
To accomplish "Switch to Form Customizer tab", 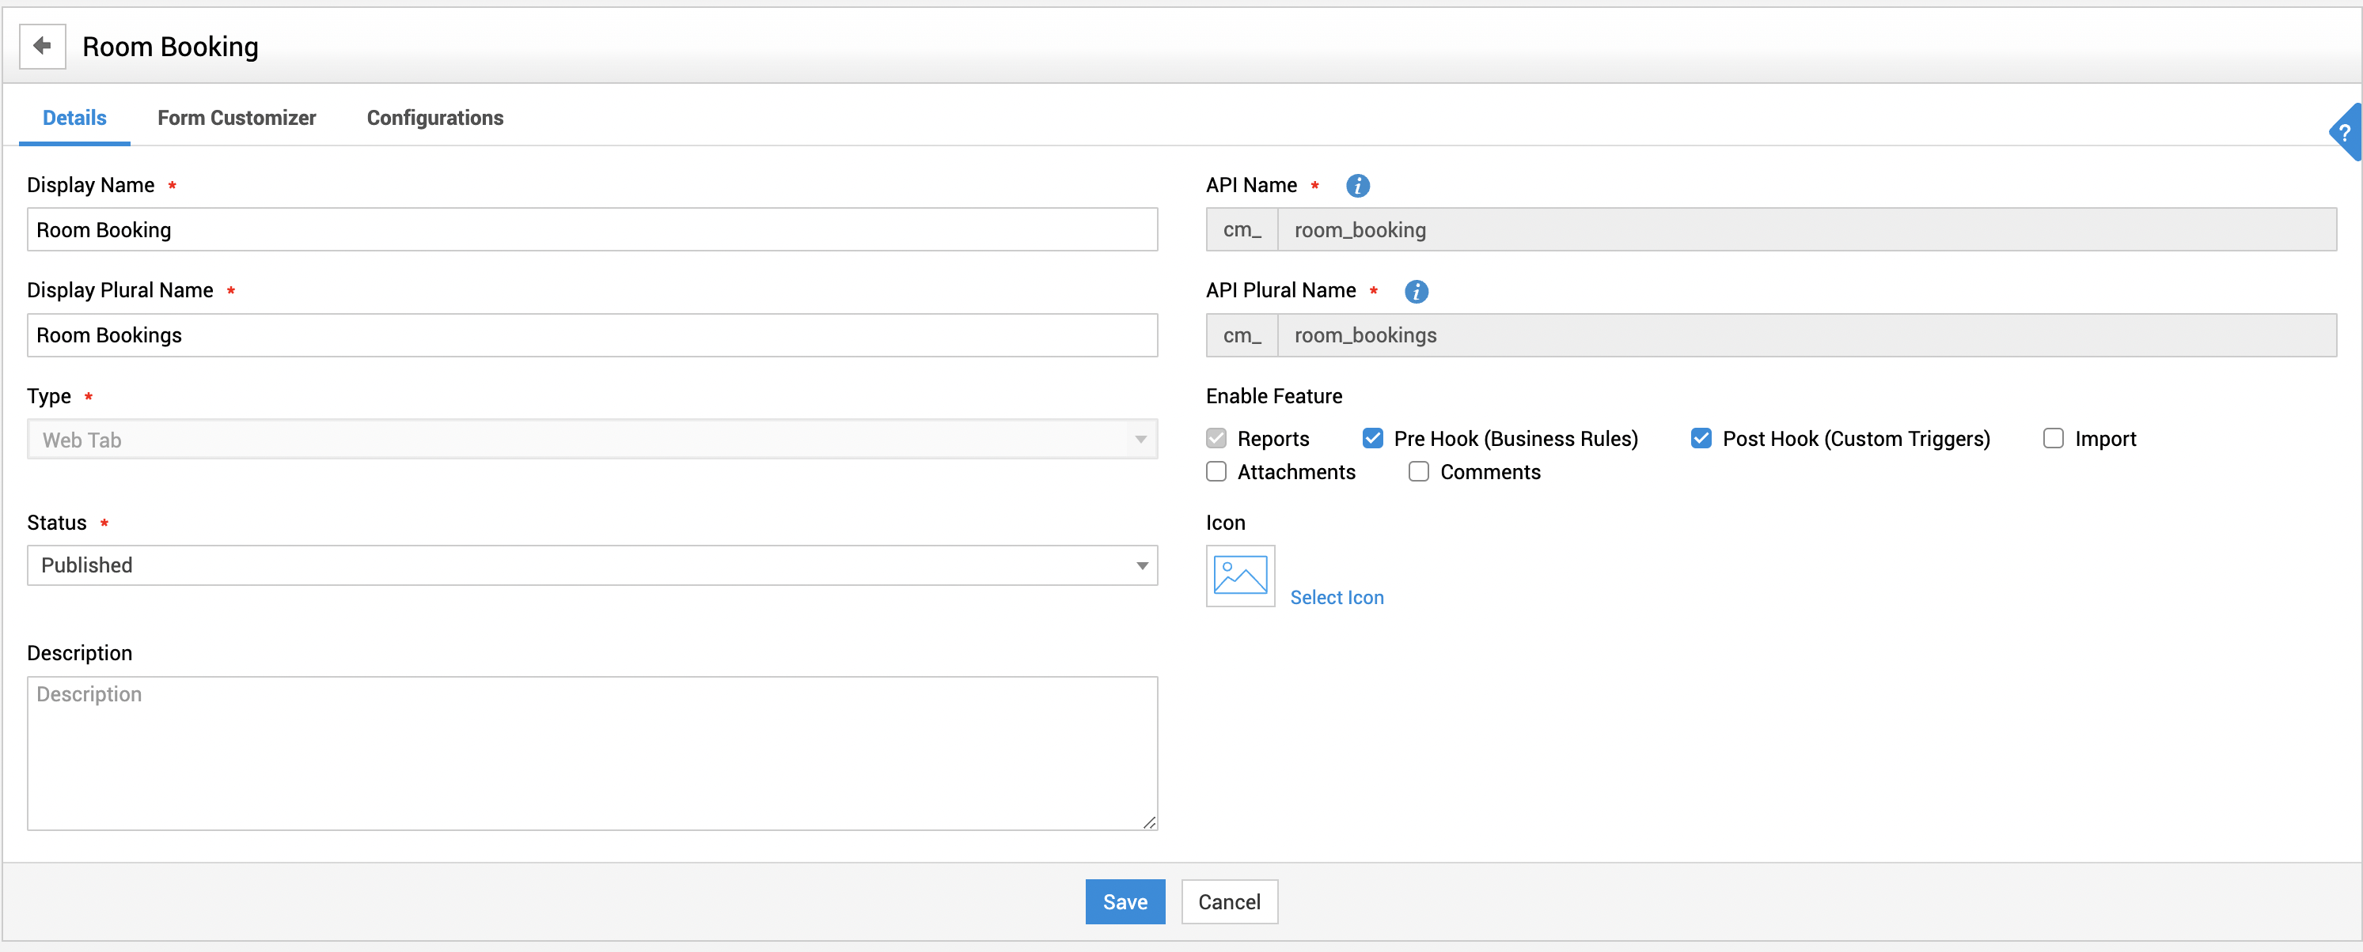I will point(237,118).
